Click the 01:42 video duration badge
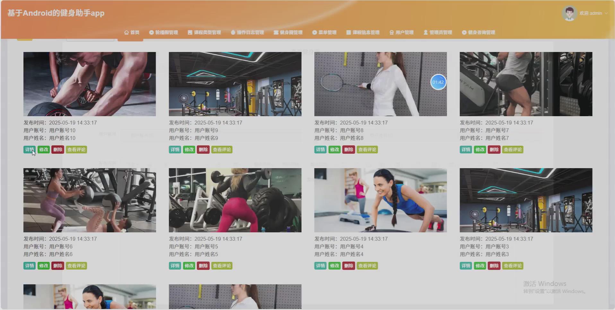Image resolution: width=615 pixels, height=310 pixels. point(438,82)
